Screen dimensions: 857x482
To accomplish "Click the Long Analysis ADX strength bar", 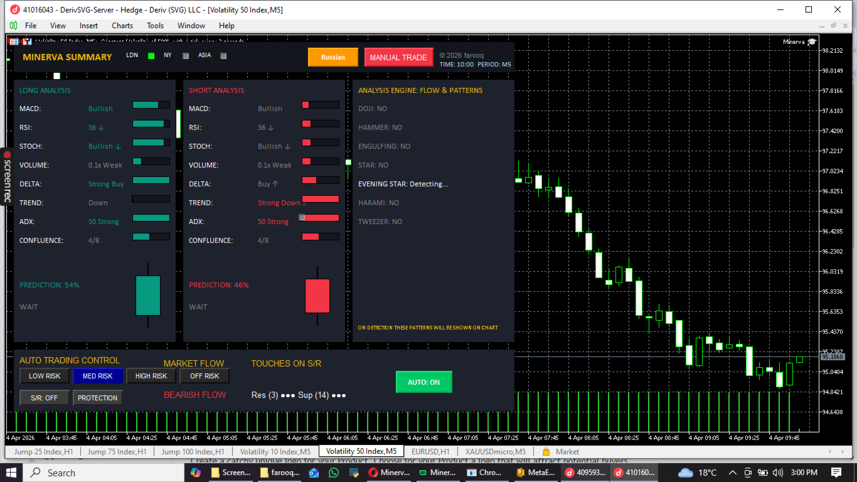I will [151, 218].
